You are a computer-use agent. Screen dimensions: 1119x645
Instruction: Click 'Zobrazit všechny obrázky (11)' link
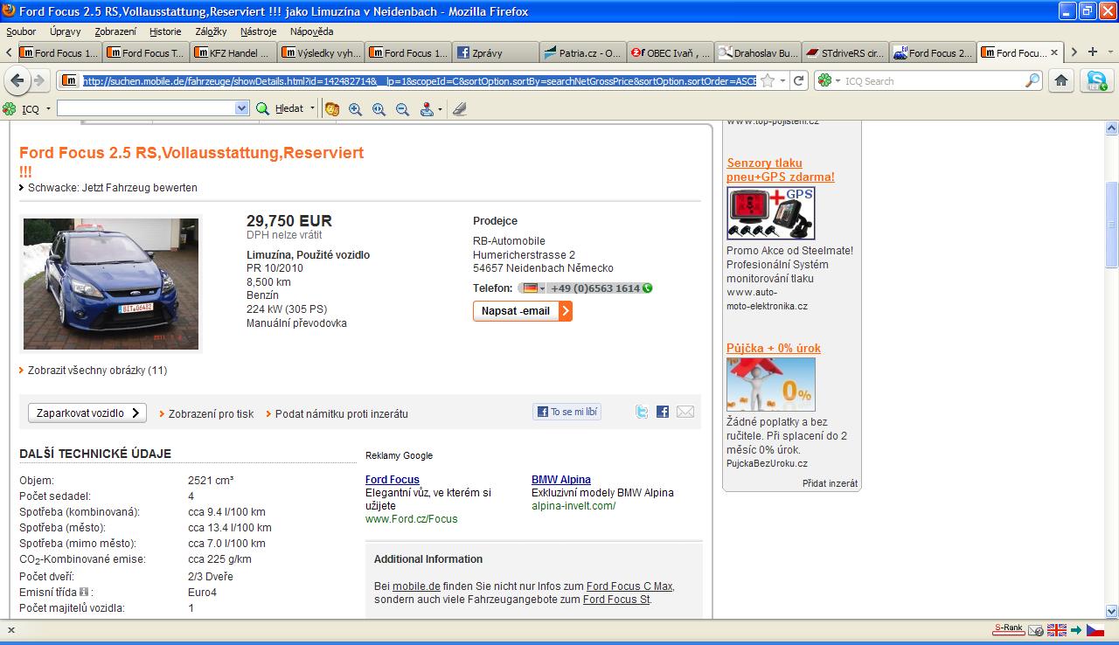(x=97, y=371)
